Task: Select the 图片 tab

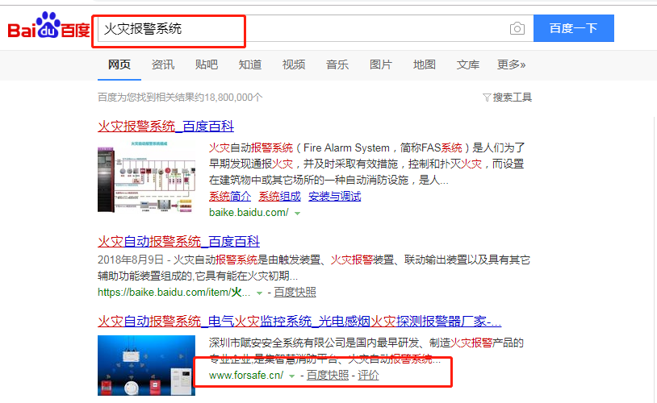Action: coord(381,64)
